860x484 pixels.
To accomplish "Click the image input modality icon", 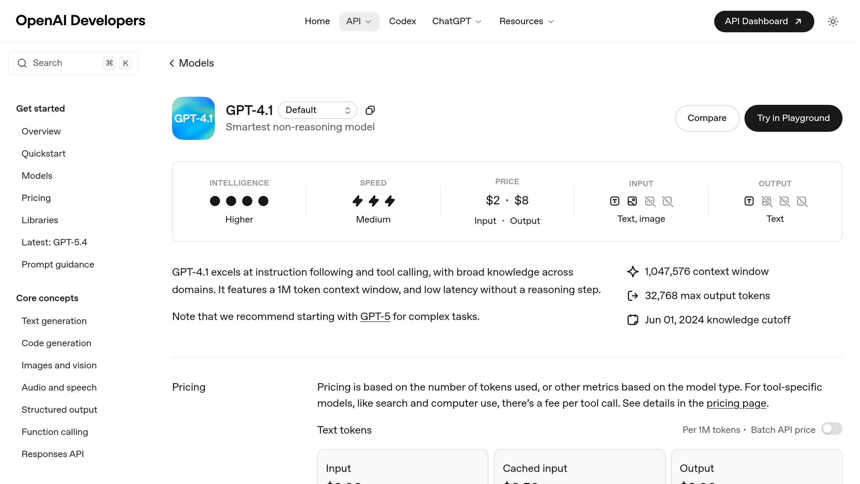I will [632, 201].
